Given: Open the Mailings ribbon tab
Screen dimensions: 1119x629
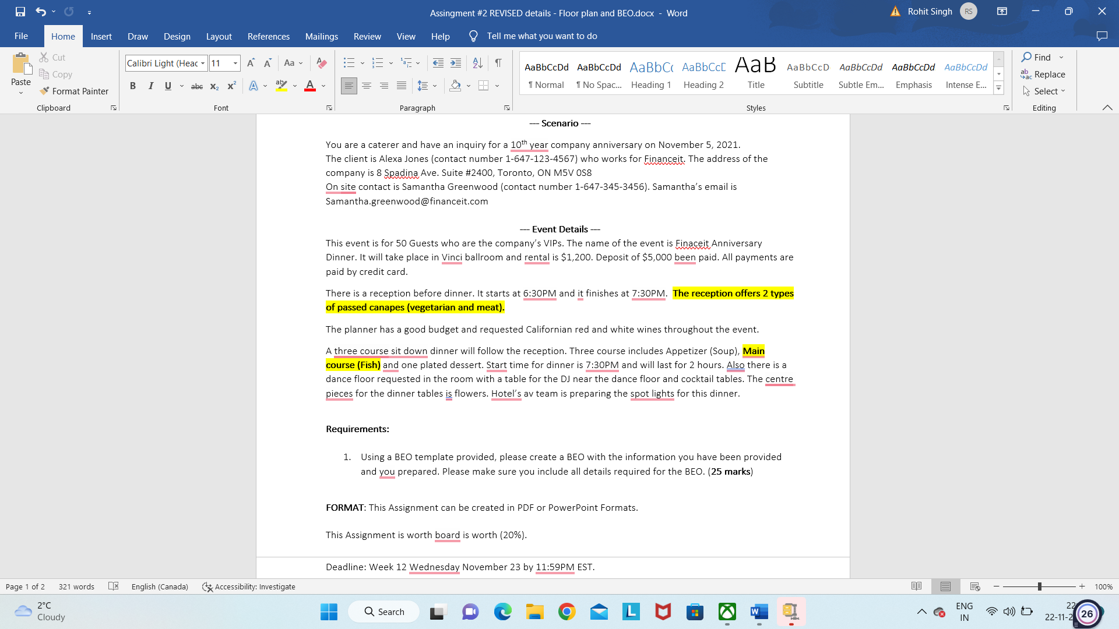Looking at the screenshot, I should click(x=321, y=36).
